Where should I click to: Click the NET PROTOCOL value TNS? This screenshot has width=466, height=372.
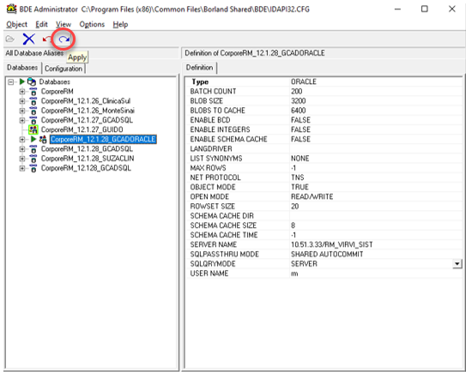tap(298, 177)
